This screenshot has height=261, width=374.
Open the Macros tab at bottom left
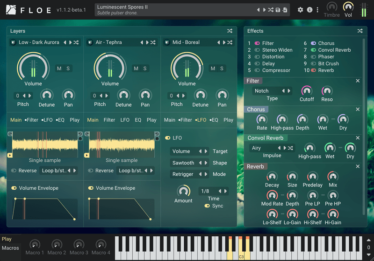click(x=9, y=248)
